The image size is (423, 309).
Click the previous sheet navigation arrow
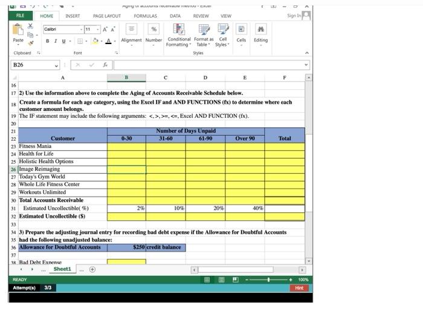(x=21, y=269)
